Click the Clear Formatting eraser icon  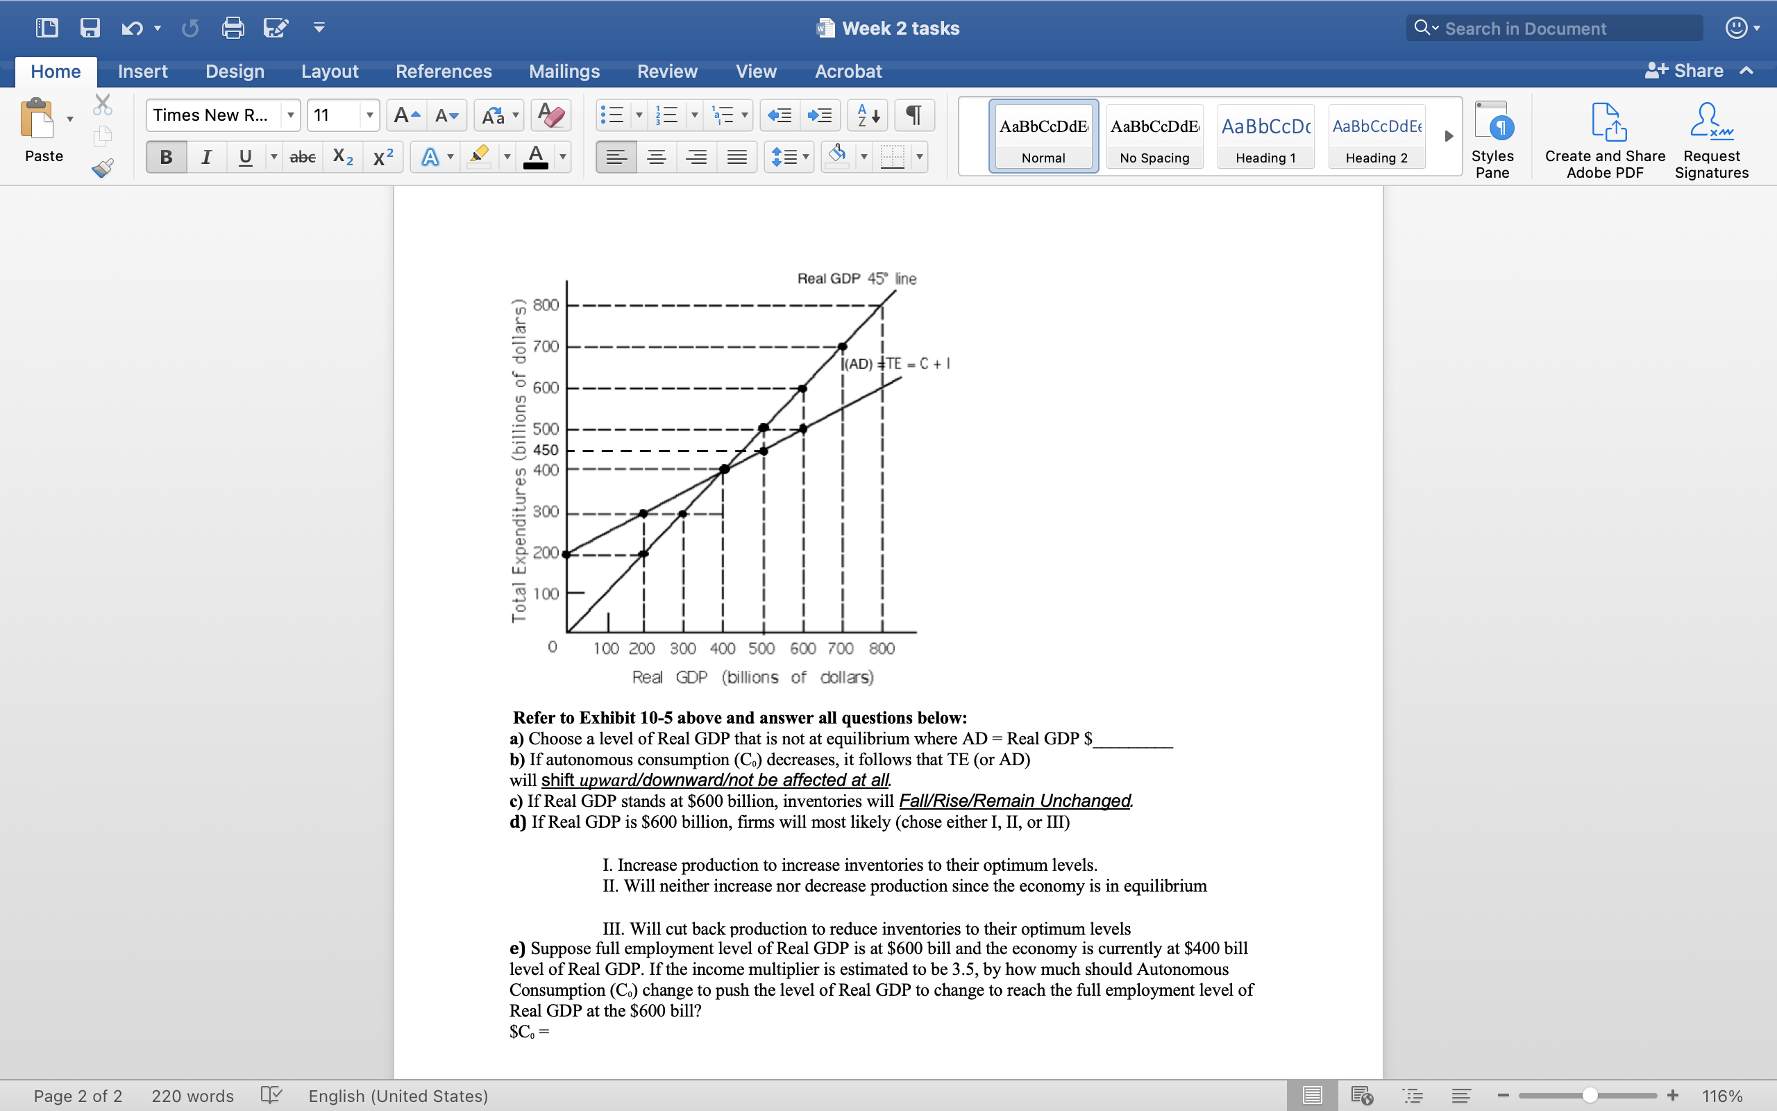[550, 115]
